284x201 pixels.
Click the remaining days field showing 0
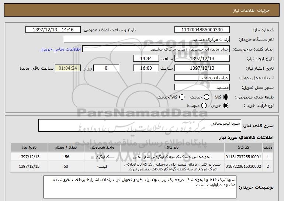click(x=106, y=68)
